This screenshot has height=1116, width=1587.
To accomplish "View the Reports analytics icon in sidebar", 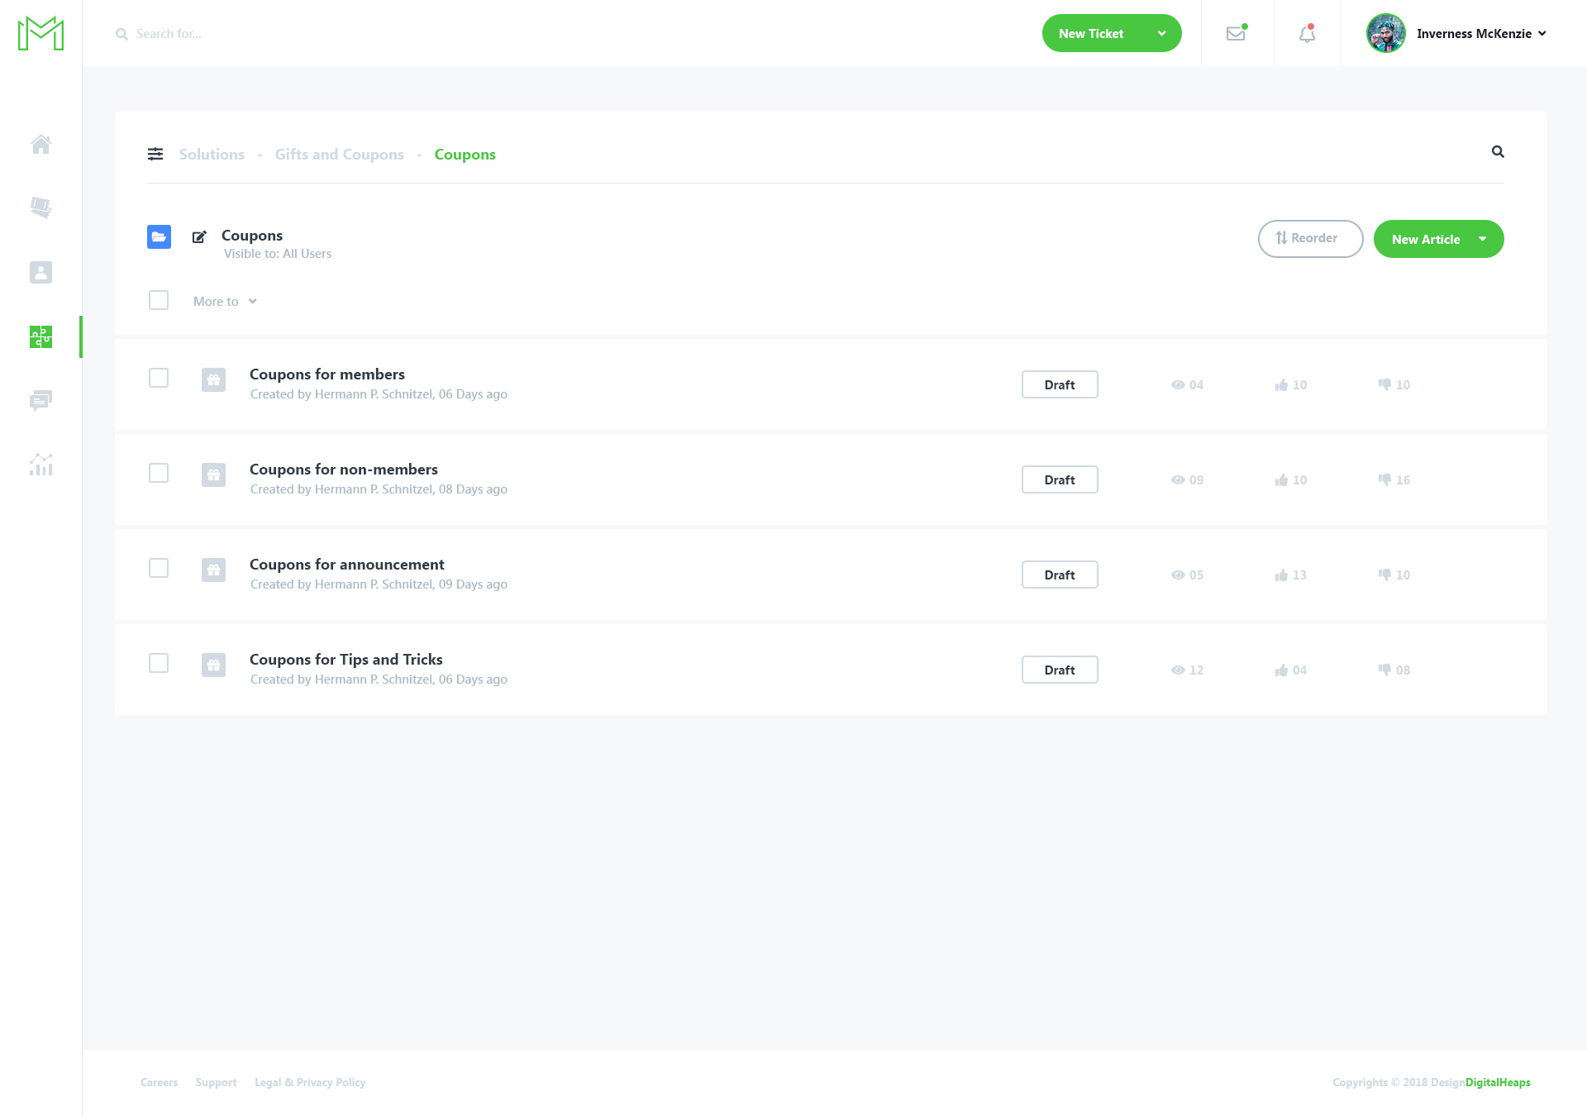I will pos(41,465).
